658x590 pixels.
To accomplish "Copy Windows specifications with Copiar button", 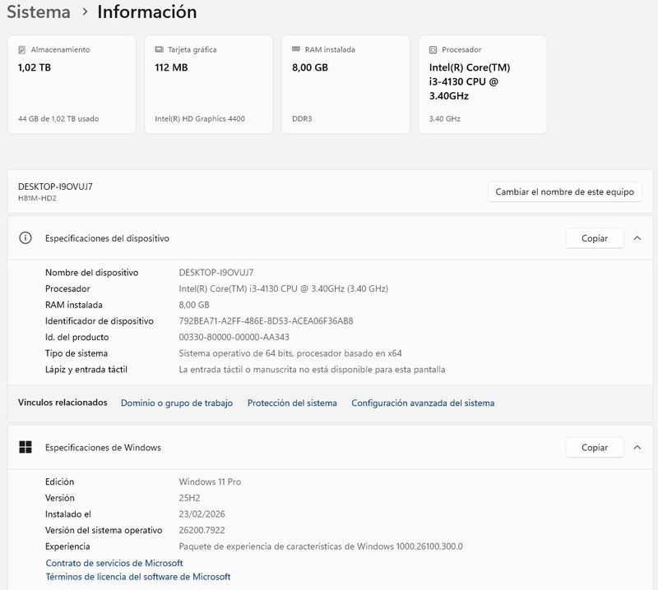I will point(595,447).
